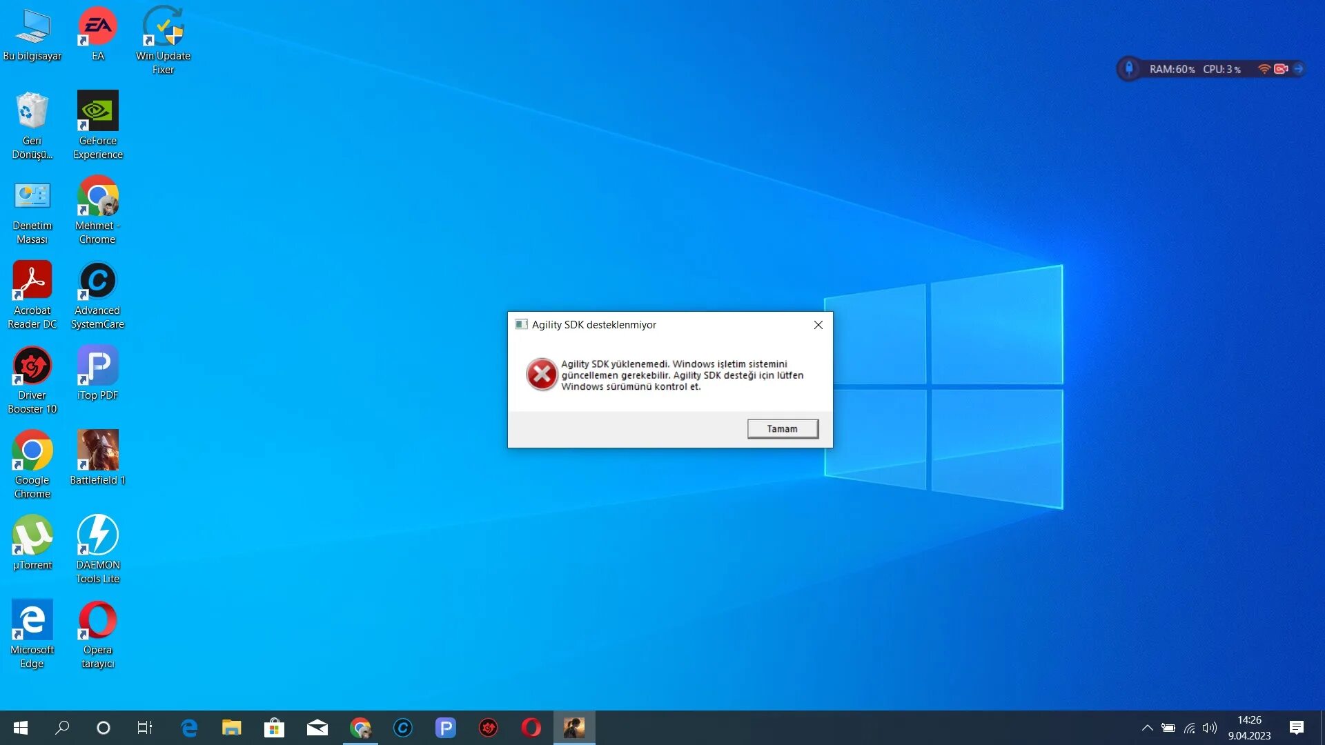Click the arrow on RAM/CPU widget
The width and height of the screenshot is (1325, 745).
click(x=1299, y=69)
